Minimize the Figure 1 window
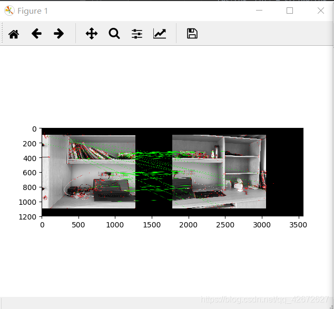 (259, 10)
